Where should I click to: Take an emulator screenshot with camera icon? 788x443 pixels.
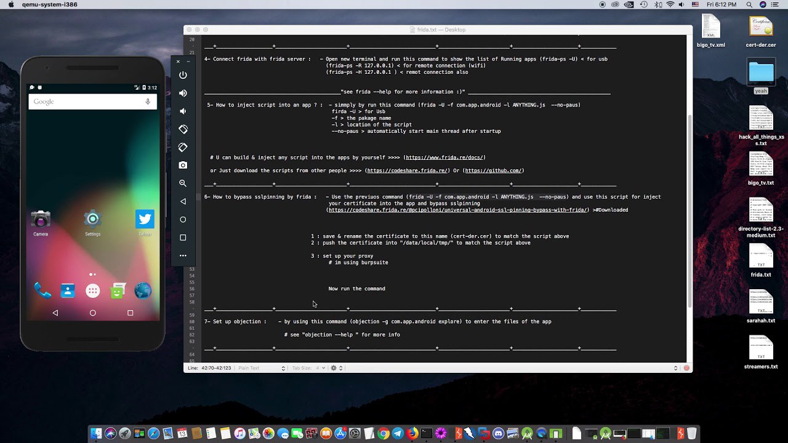[183, 165]
